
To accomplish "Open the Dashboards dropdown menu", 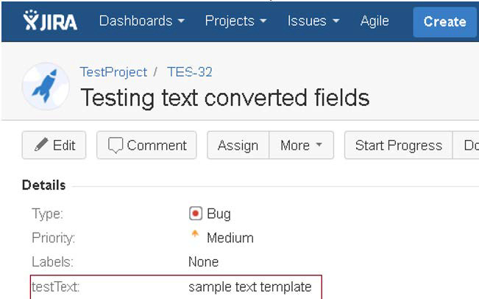I will tap(142, 21).
